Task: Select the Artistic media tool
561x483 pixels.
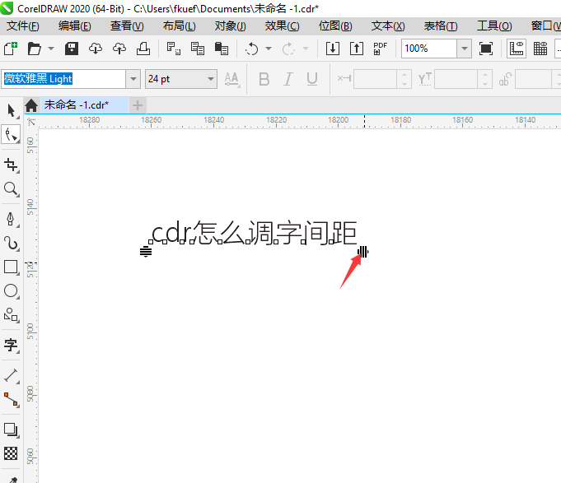Action: [x=11, y=244]
